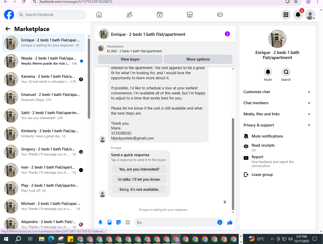Choose a sticker icon in composer

[119, 222]
